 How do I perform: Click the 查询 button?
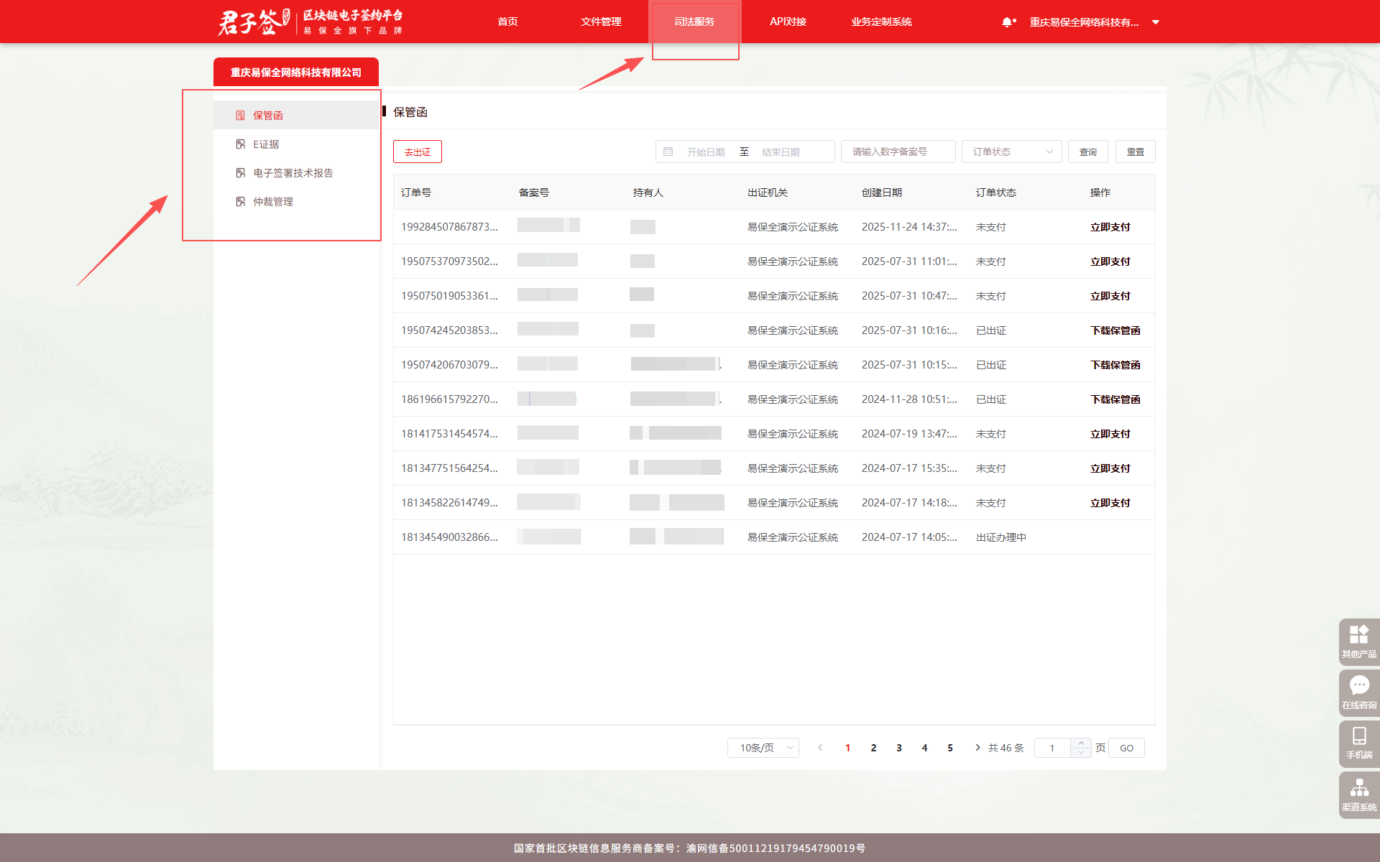coord(1087,152)
